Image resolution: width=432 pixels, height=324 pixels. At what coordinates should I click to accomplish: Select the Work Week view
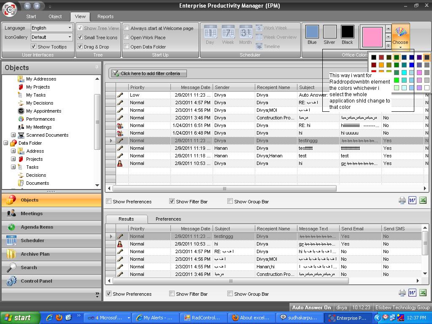point(271,28)
